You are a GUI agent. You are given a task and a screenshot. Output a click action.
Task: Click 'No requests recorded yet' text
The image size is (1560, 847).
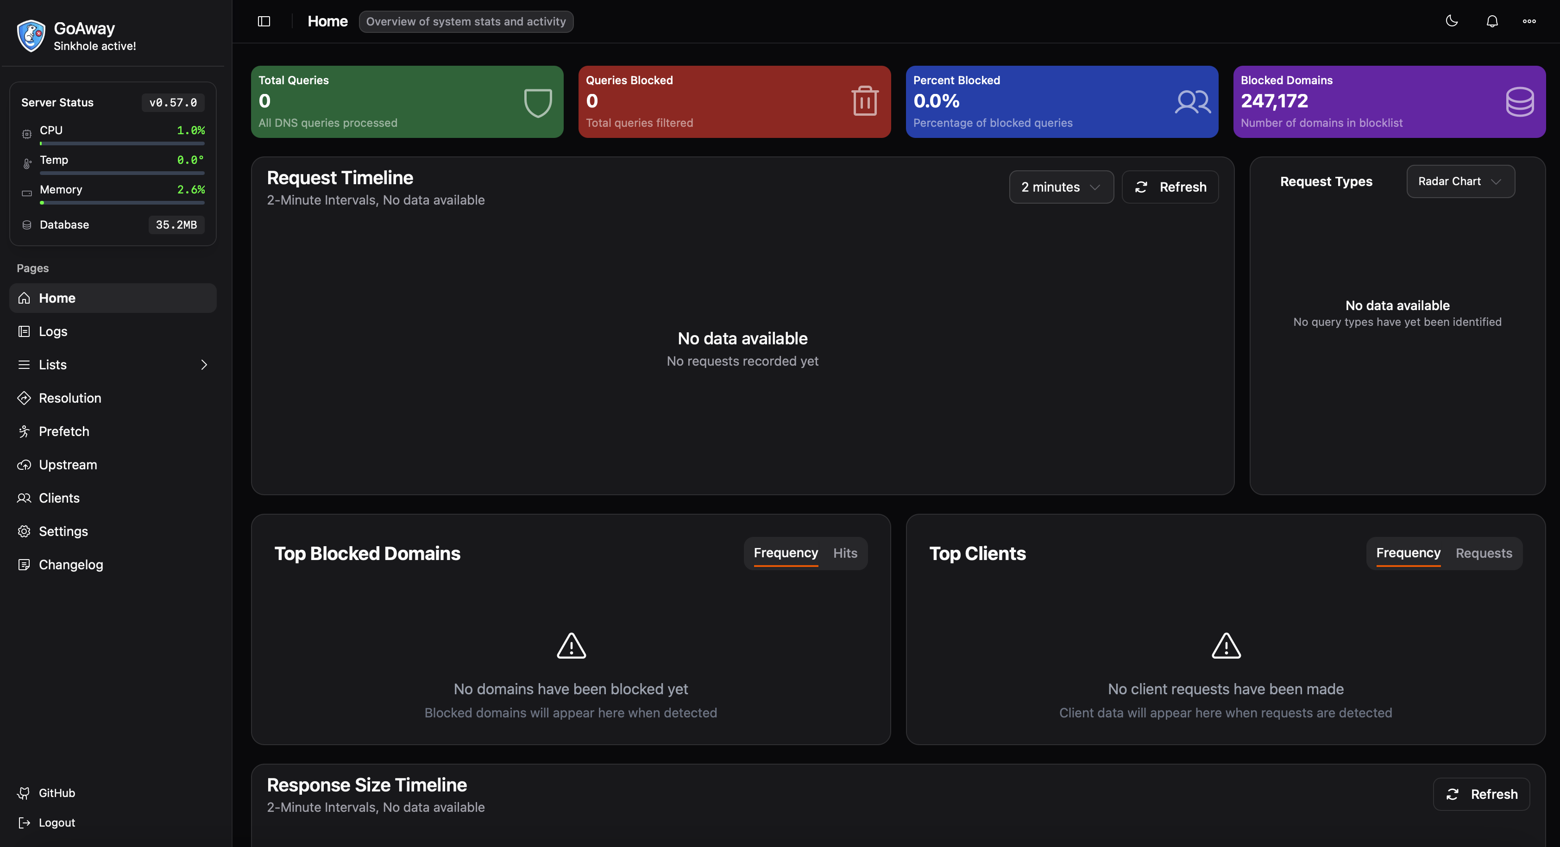coord(742,361)
